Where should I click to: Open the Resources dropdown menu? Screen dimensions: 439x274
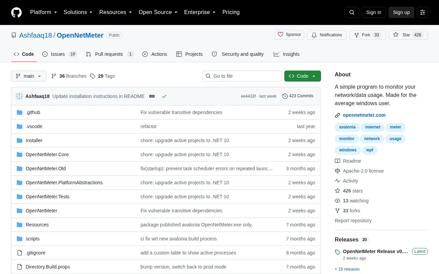[x=116, y=12]
